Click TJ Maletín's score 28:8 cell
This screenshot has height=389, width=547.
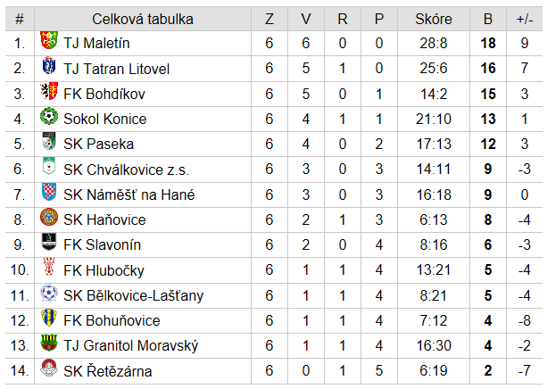pyautogui.click(x=434, y=43)
